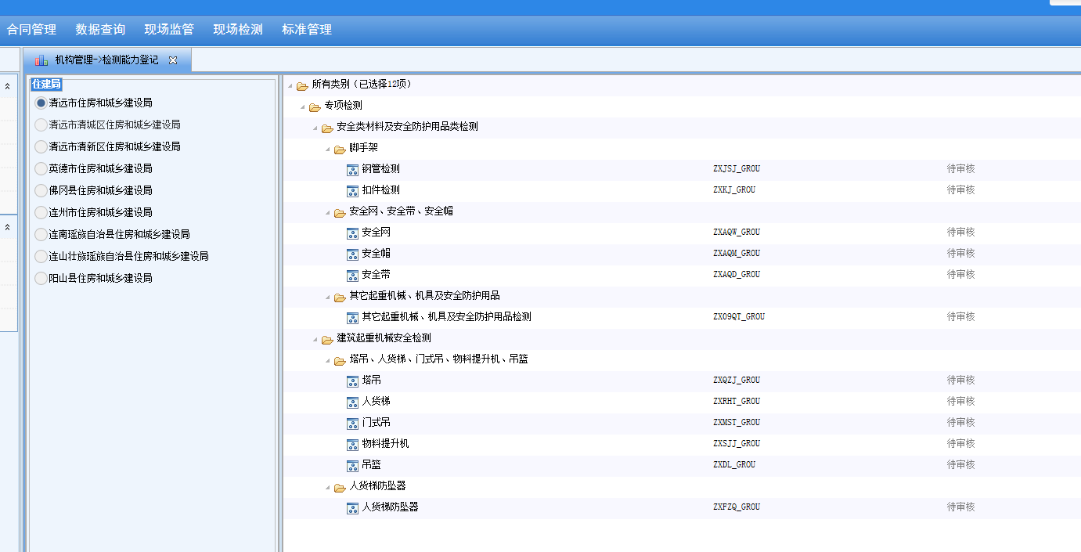The image size is (1081, 552).
Task: Click the 建筑起重机械安全检测 folder icon
Action: point(327,339)
